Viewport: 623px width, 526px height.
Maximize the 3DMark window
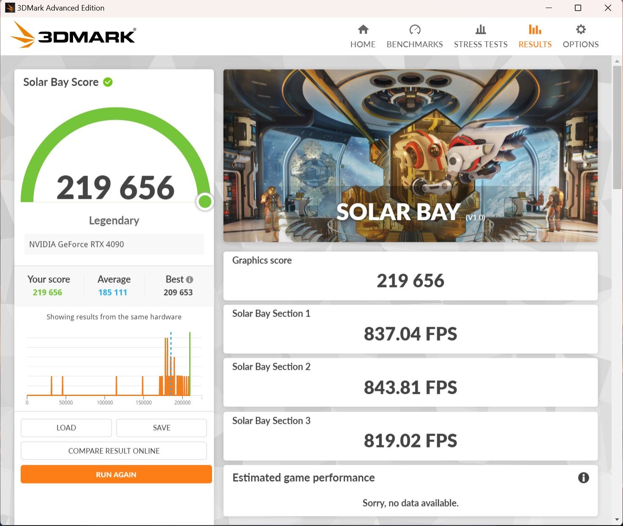578,8
